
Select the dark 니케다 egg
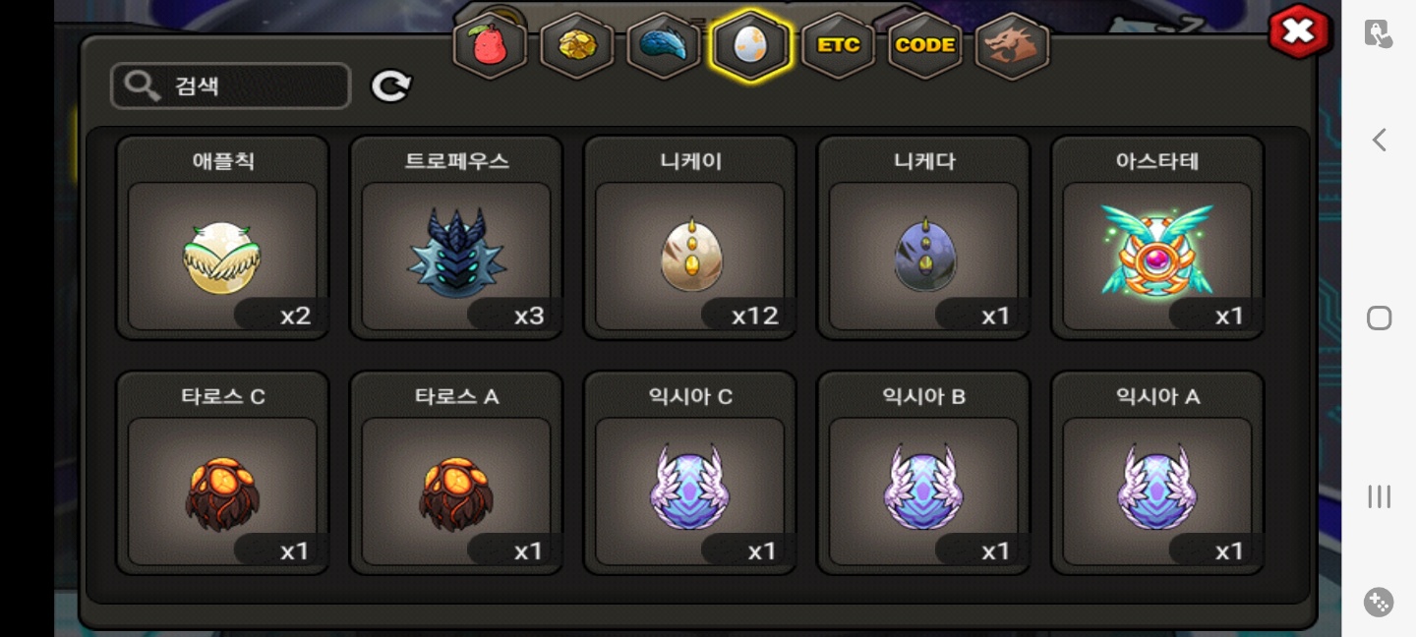[924, 238]
